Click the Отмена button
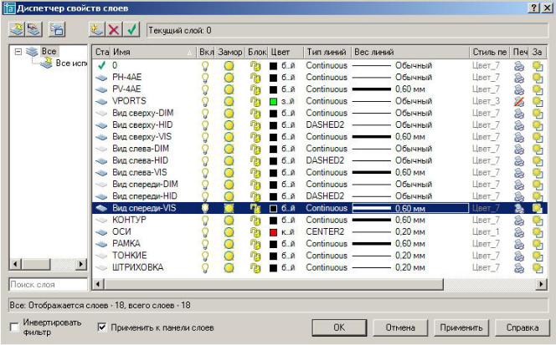 click(x=400, y=327)
